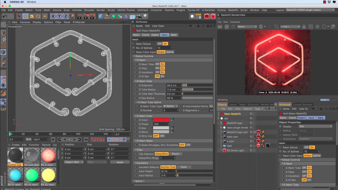
Task: Open the G Gas color swatch
Action: click(x=161, y=128)
